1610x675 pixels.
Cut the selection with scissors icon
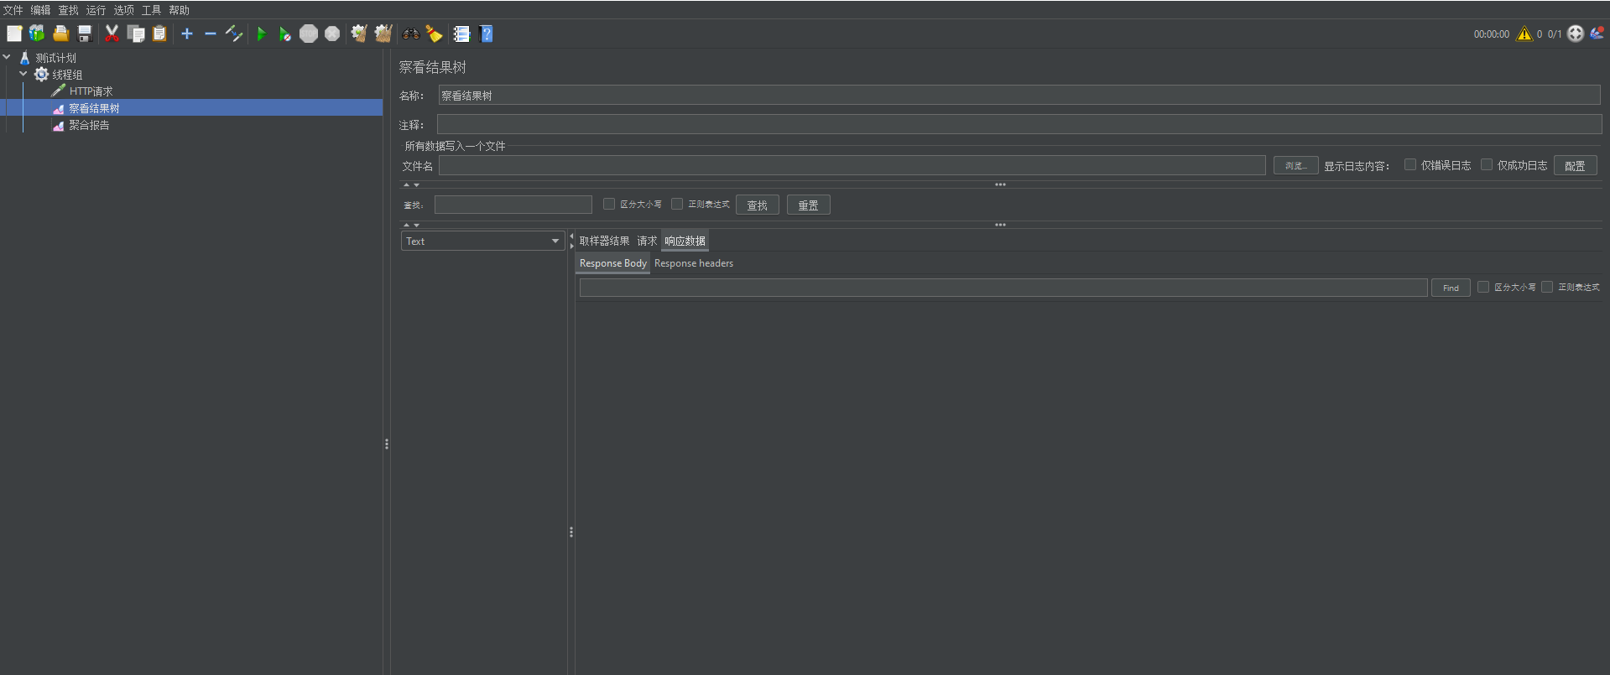112,34
